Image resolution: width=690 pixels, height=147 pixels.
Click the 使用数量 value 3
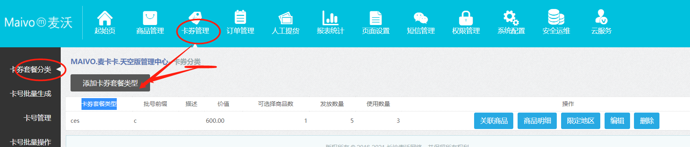click(398, 121)
